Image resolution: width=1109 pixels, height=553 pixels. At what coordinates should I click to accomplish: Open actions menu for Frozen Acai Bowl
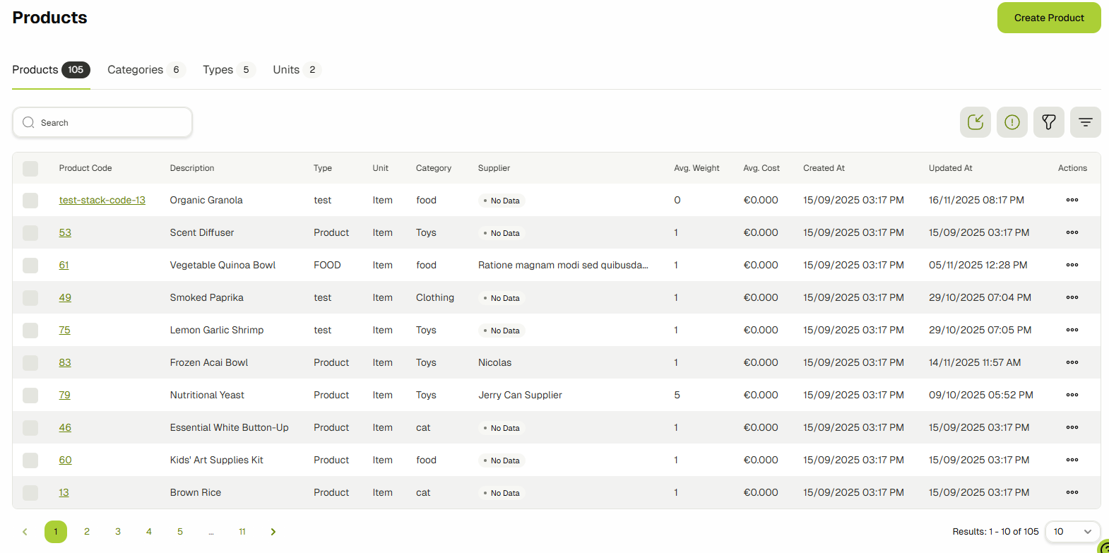[x=1072, y=362]
